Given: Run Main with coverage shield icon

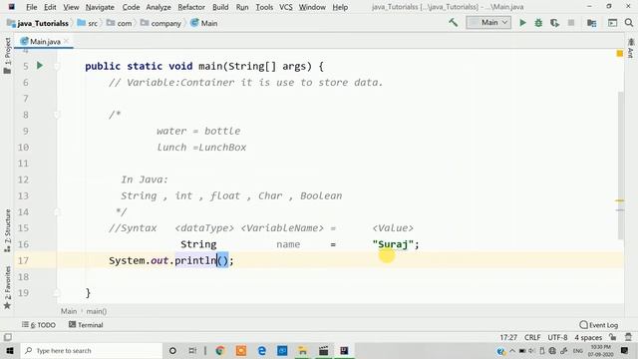Looking at the screenshot, I should click(554, 23).
